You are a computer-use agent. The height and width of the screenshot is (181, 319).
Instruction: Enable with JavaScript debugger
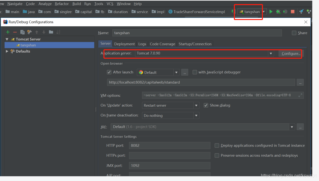(x=195, y=72)
